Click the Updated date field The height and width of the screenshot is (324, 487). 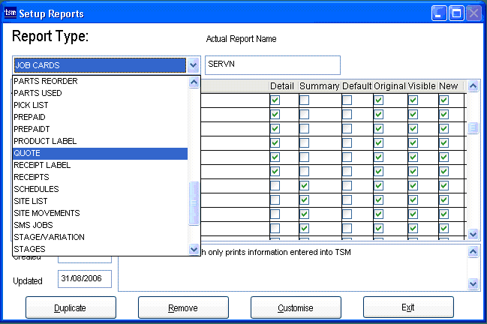point(84,280)
